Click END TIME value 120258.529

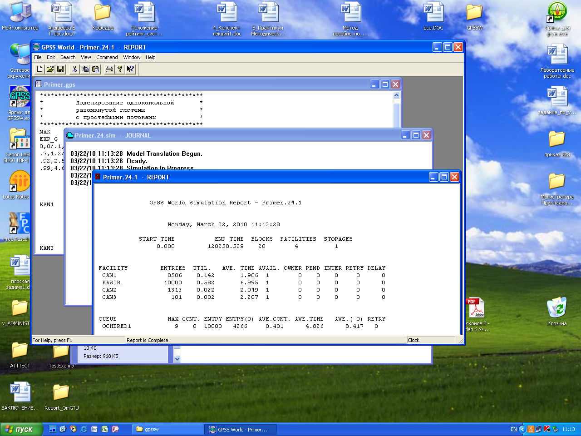click(x=226, y=246)
